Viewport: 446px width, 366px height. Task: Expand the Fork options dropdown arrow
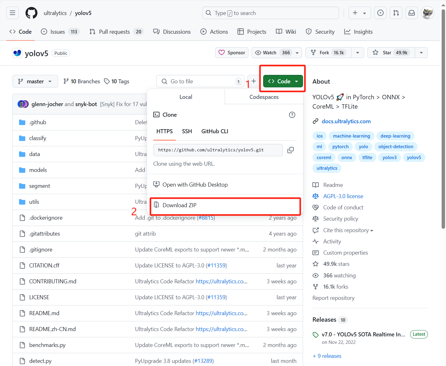coord(358,52)
